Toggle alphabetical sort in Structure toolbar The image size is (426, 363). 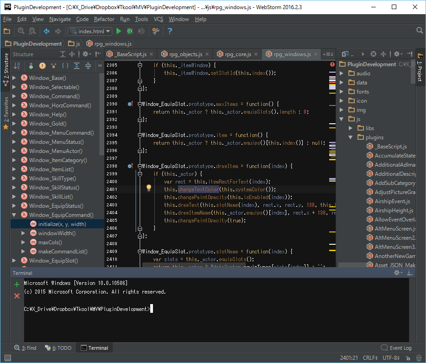(17, 66)
